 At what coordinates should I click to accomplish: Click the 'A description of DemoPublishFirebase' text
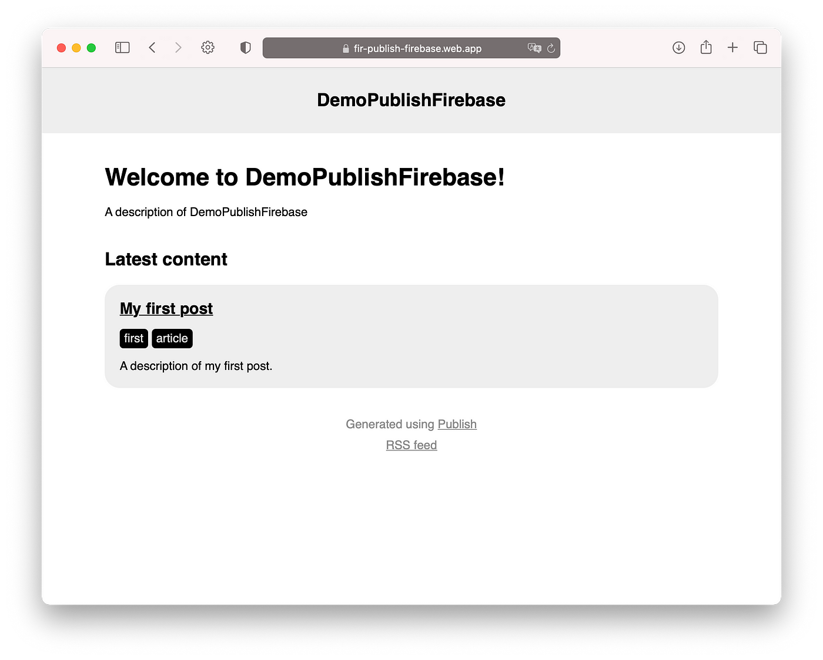tap(206, 212)
